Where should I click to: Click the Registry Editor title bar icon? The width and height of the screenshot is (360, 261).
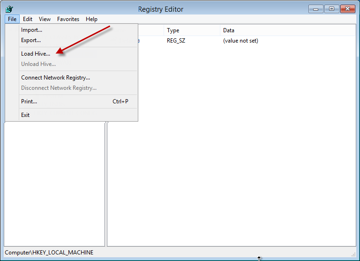(x=9, y=9)
